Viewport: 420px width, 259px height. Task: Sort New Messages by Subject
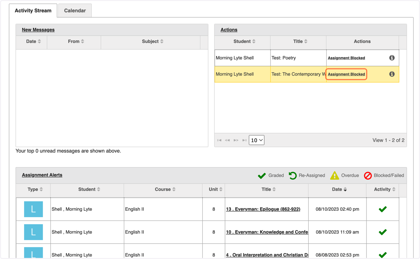coord(153,41)
